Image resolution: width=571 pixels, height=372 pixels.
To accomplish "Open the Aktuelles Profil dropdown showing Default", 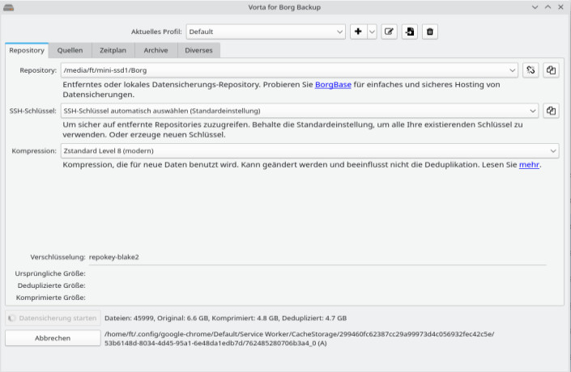I will pyautogui.click(x=266, y=32).
